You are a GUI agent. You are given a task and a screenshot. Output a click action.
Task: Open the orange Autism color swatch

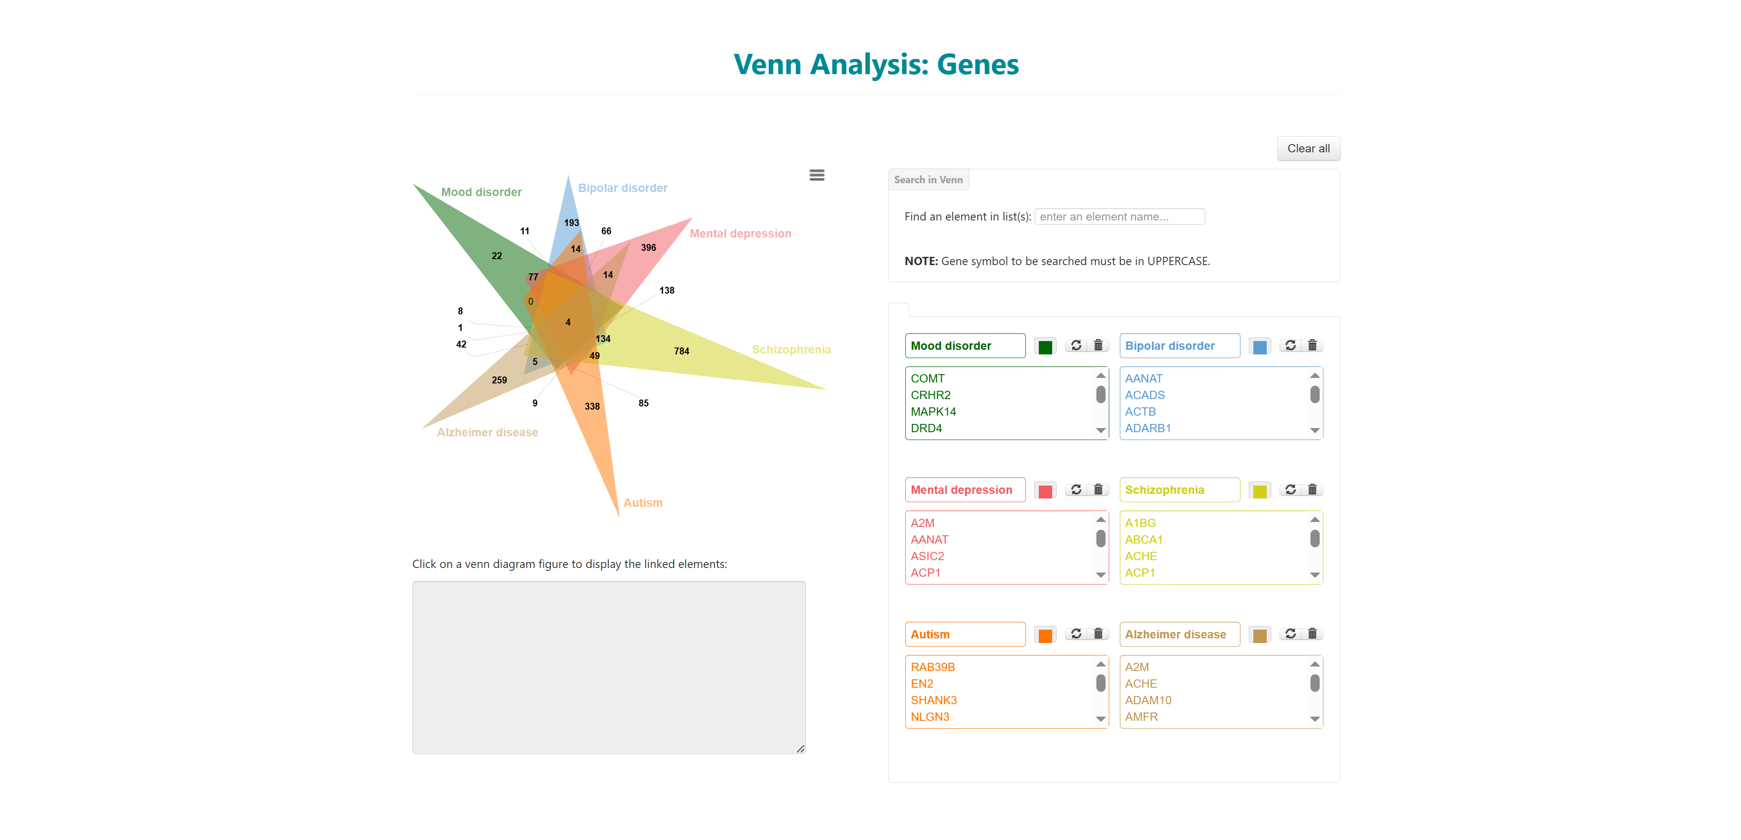(1045, 635)
